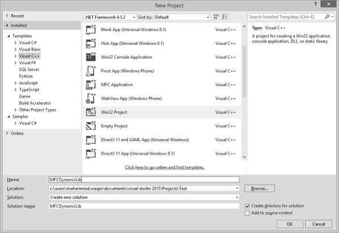Image resolution: width=339 pixels, height=233 pixels.
Task: Click the MFC Application template icon
Action: click(x=91, y=85)
